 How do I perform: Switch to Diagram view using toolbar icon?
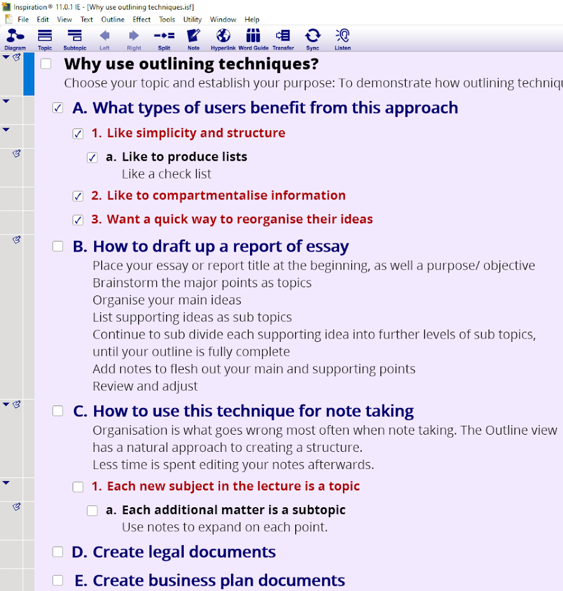(15, 38)
